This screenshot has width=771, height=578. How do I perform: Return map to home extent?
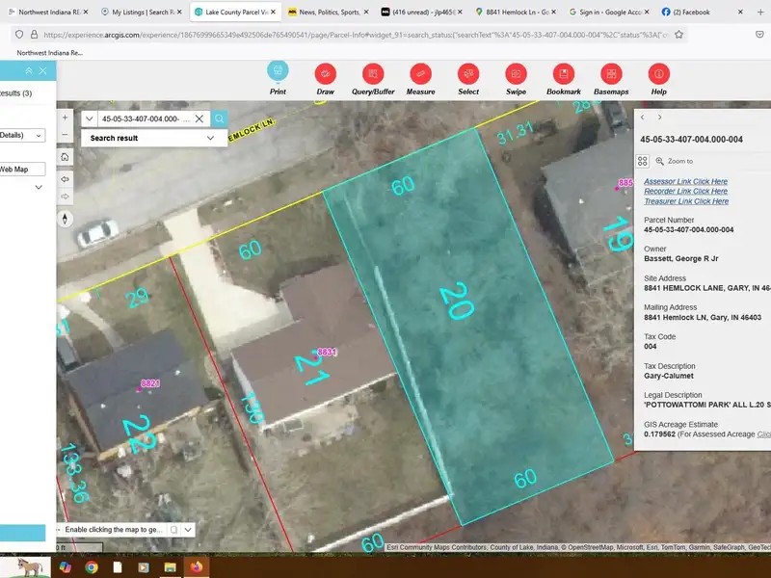(x=65, y=157)
